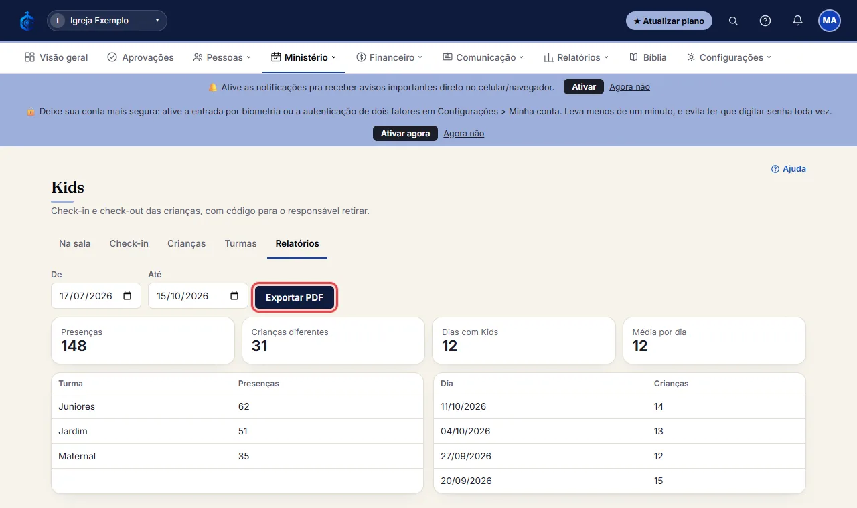The image size is (857, 508).
Task: Click the De date field 17/07/2026
Action: [96, 296]
